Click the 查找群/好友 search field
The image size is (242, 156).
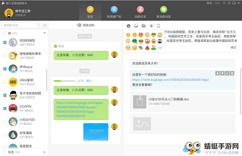[22, 25]
